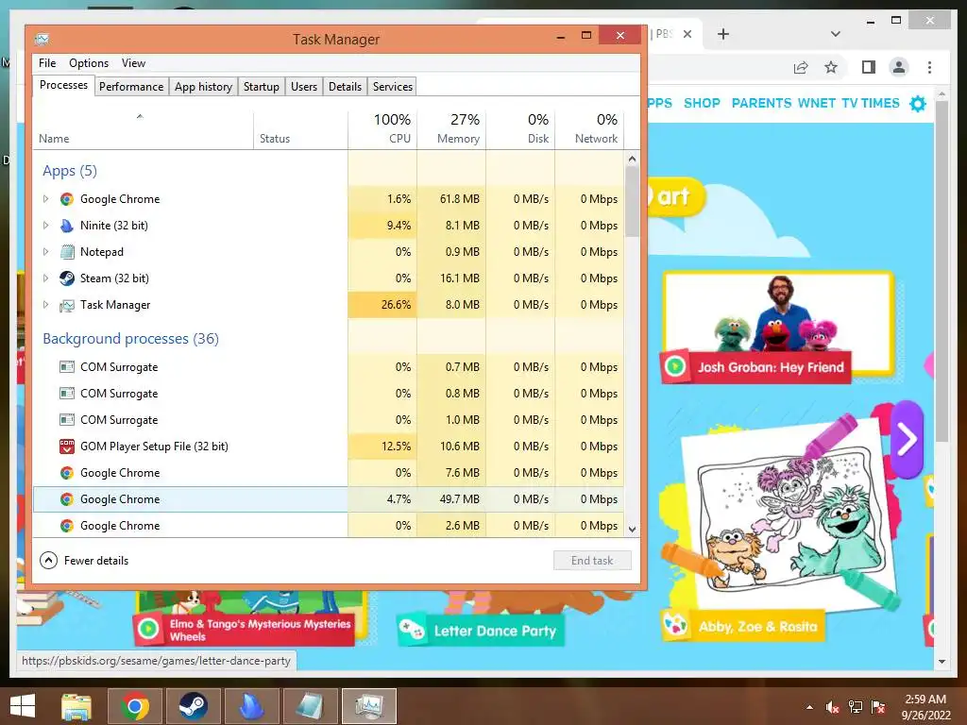Click scroll down arrow in process list
Image resolution: width=967 pixels, height=725 pixels.
632,529
